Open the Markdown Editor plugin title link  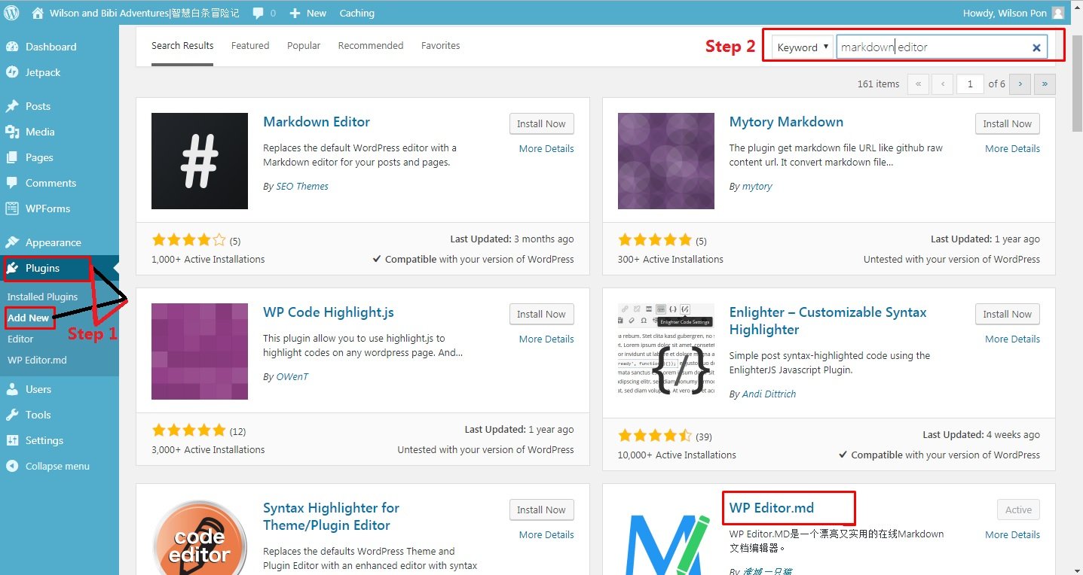click(317, 122)
